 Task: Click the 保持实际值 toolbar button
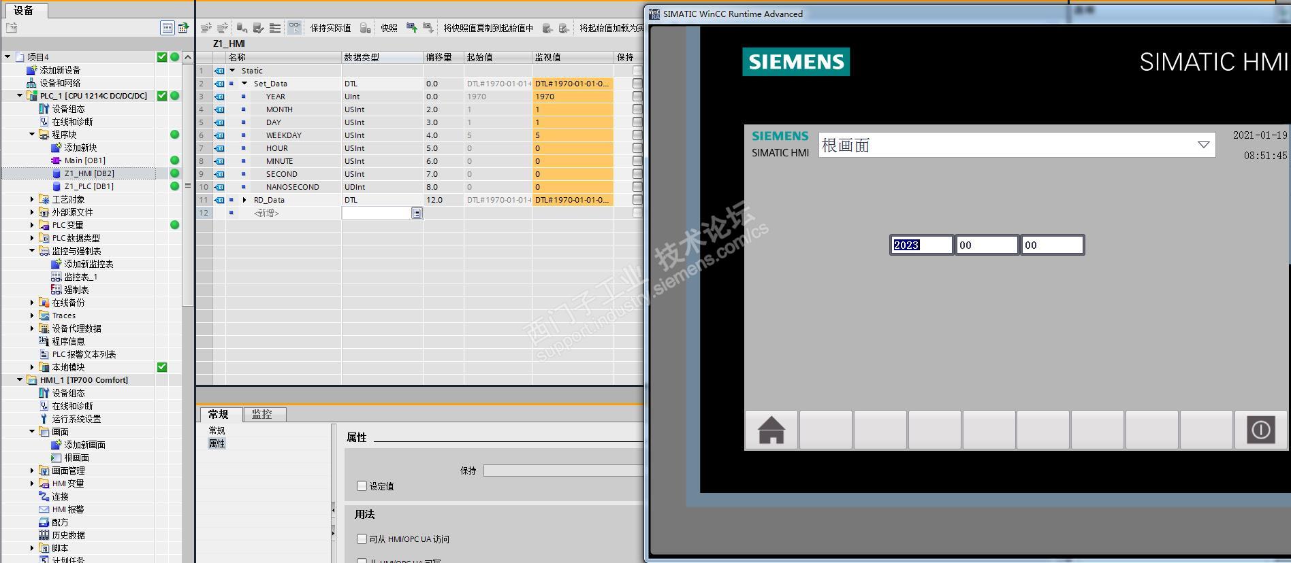[330, 28]
